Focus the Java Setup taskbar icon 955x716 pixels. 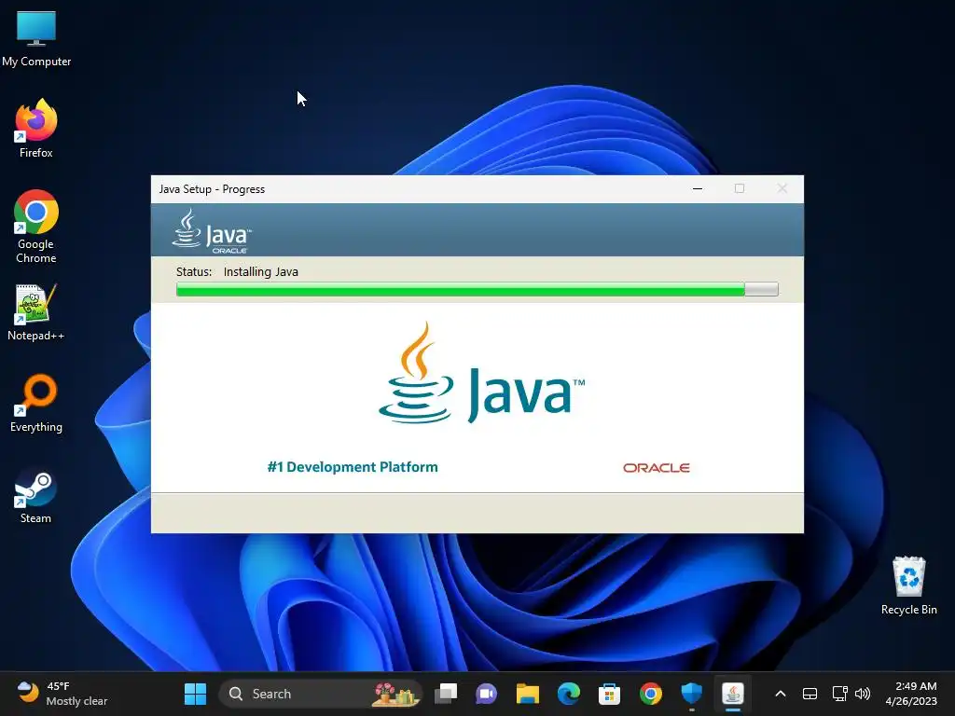coord(733,694)
